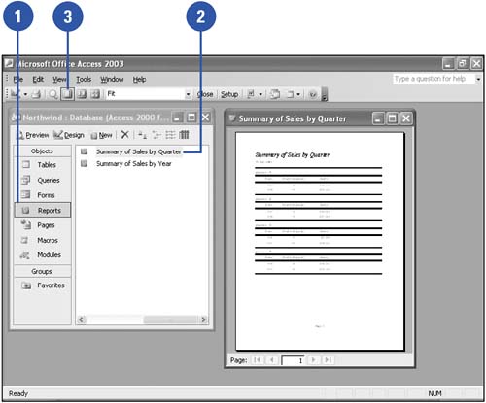This screenshot has height=403, width=486.
Task: Open the Edit menu
Action: click(x=38, y=79)
